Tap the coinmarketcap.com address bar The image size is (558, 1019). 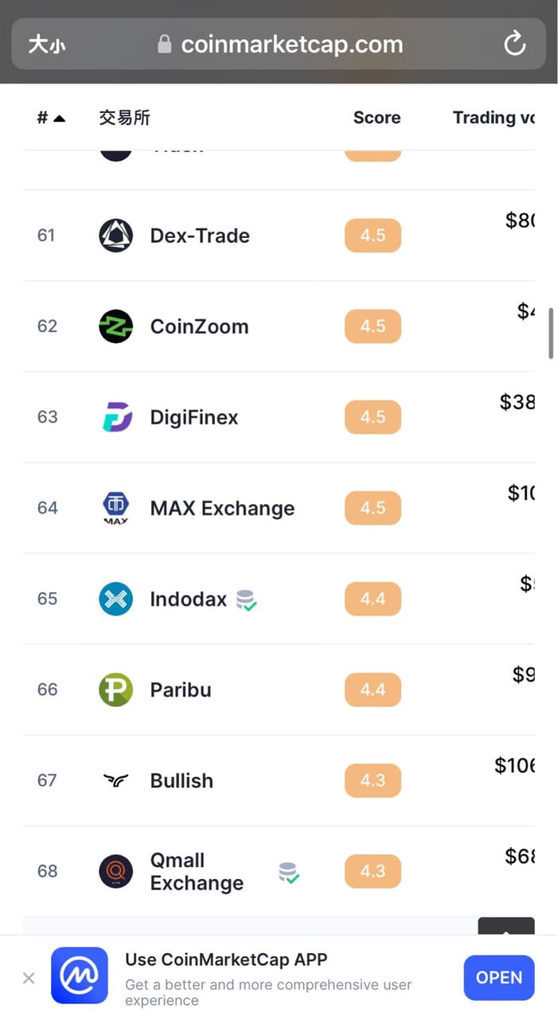[x=291, y=45]
